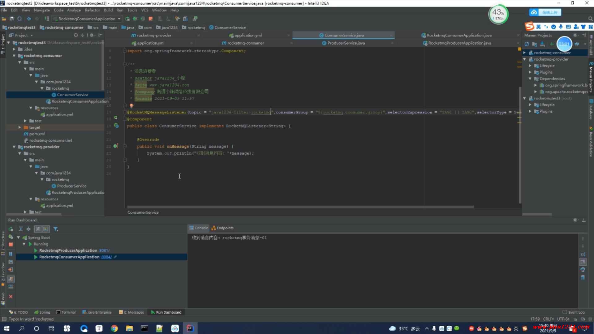
Task: Click the intention lightbulb icon in editor
Action: tap(131, 106)
